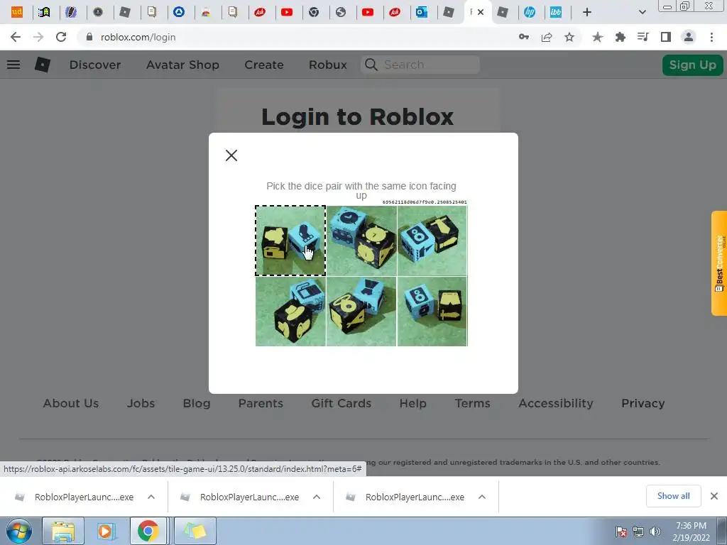The image size is (727, 545).
Task: Switch to the Chrome-icon tab
Action: click(314, 12)
